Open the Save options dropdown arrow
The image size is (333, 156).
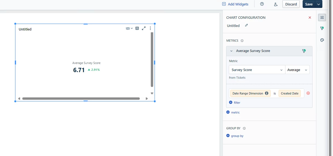click(319, 4)
